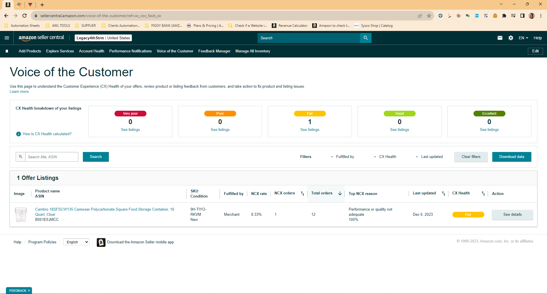Click Clear filters button
The width and height of the screenshot is (547, 294).
pyautogui.click(x=471, y=157)
